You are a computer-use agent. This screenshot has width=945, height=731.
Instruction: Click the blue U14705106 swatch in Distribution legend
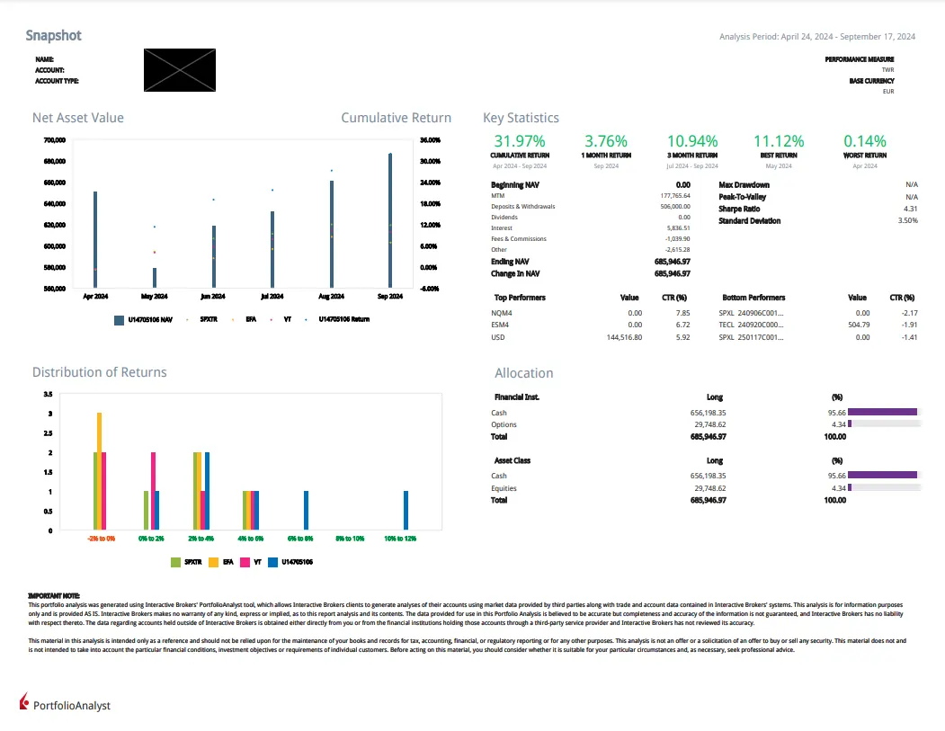coord(273,562)
